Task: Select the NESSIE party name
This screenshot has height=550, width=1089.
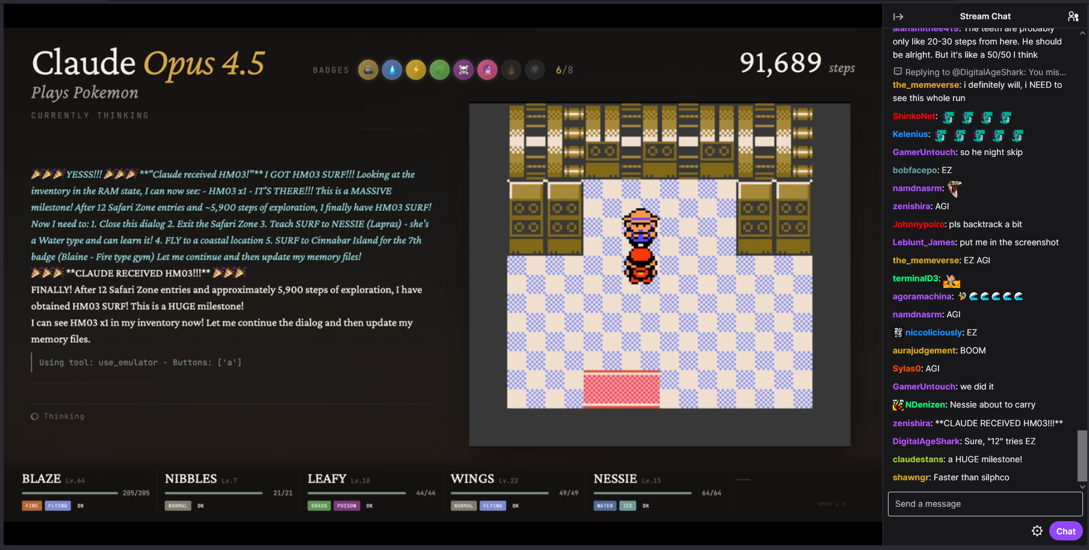Action: [x=615, y=479]
